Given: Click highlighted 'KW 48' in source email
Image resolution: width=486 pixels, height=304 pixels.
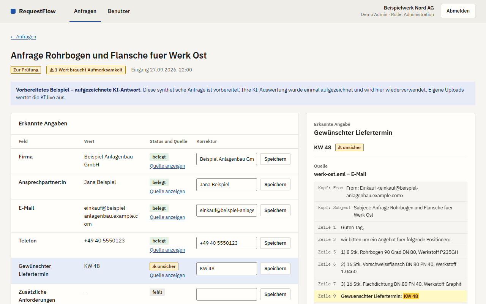Looking at the screenshot, I should pos(411,296).
